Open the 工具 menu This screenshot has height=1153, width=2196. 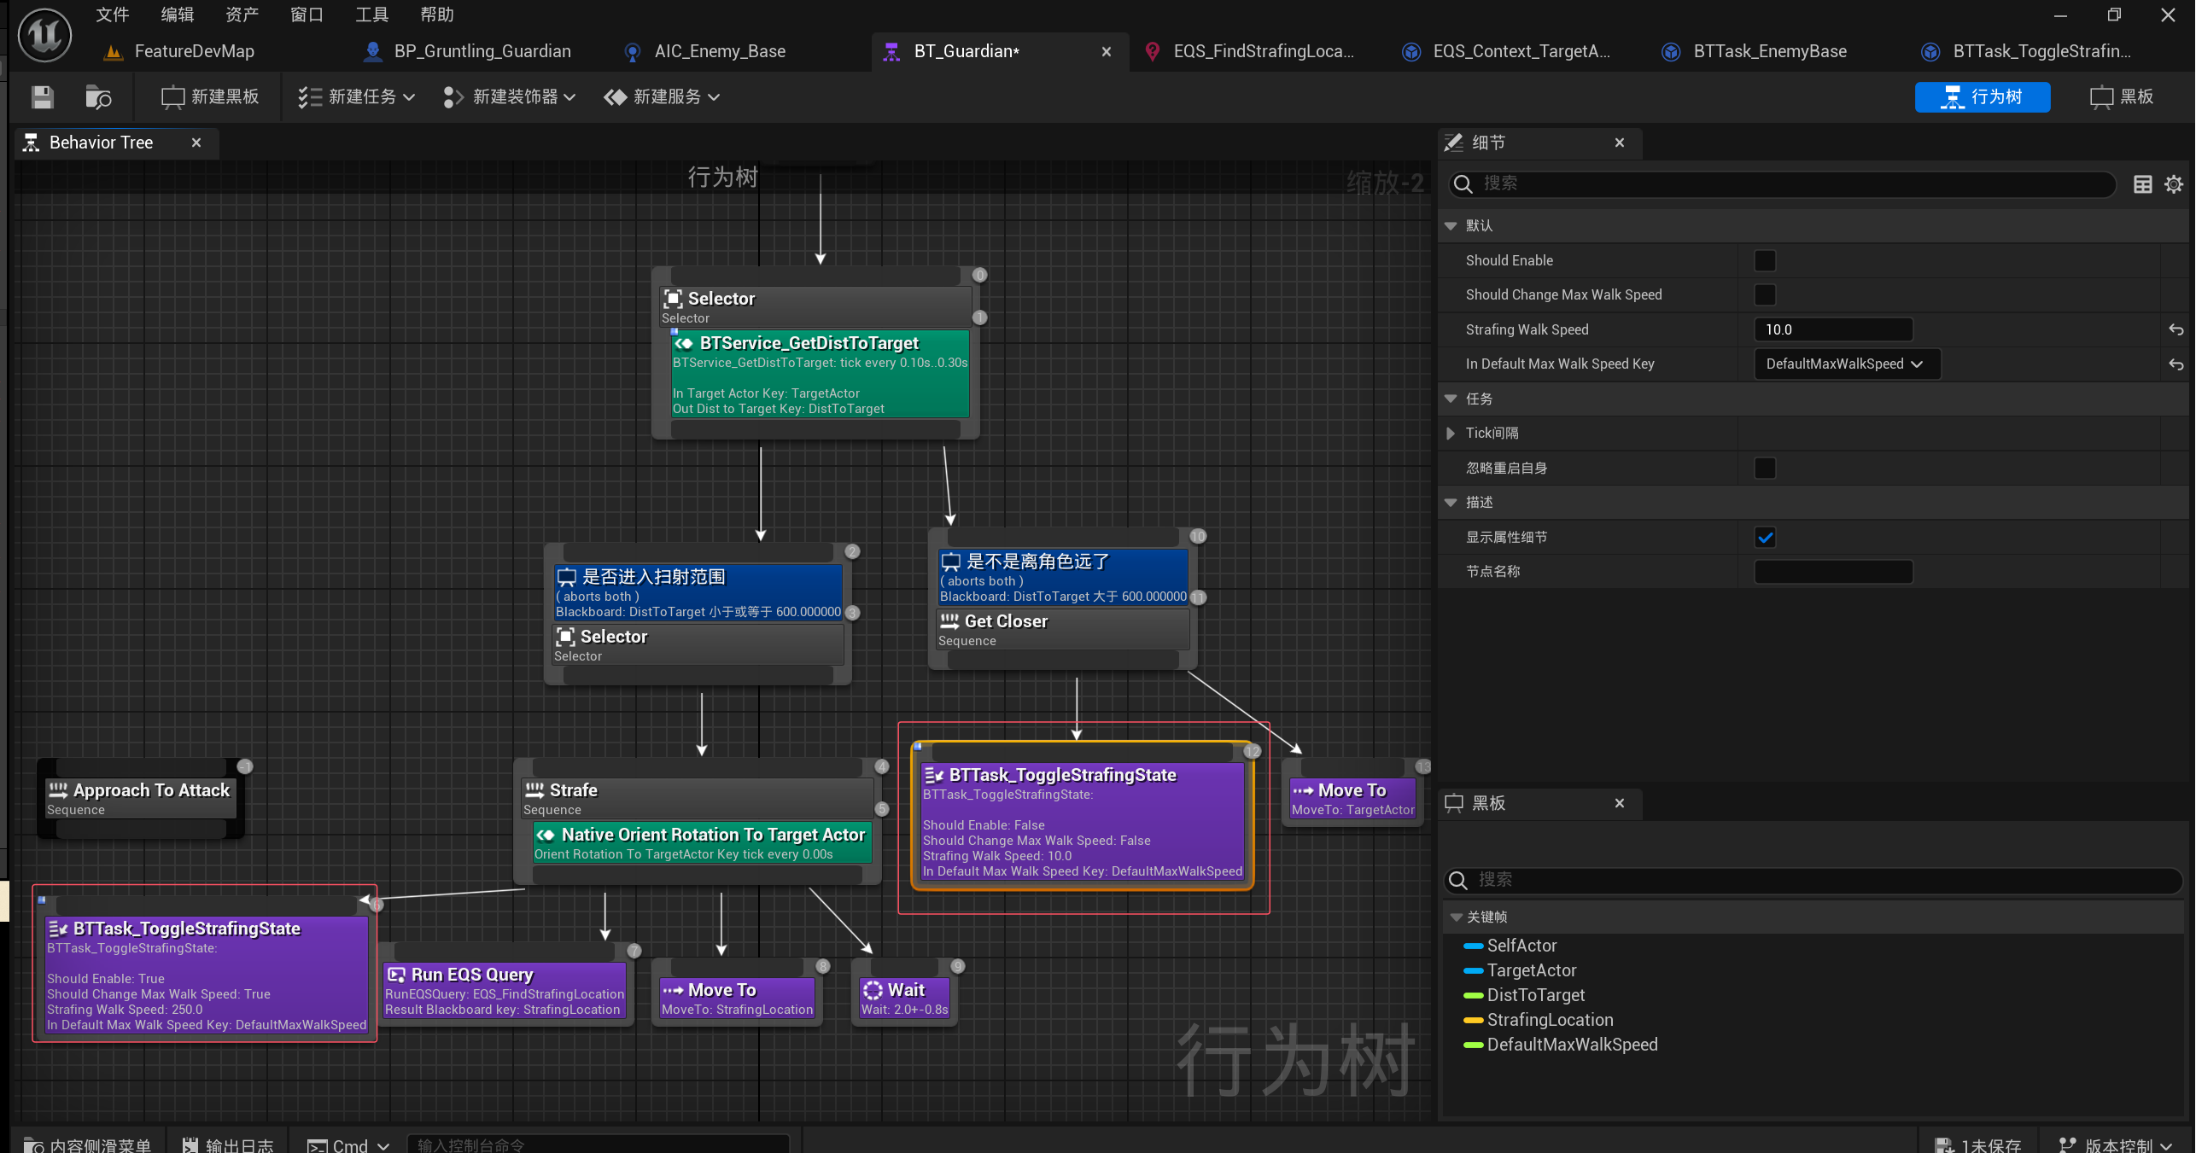[371, 15]
